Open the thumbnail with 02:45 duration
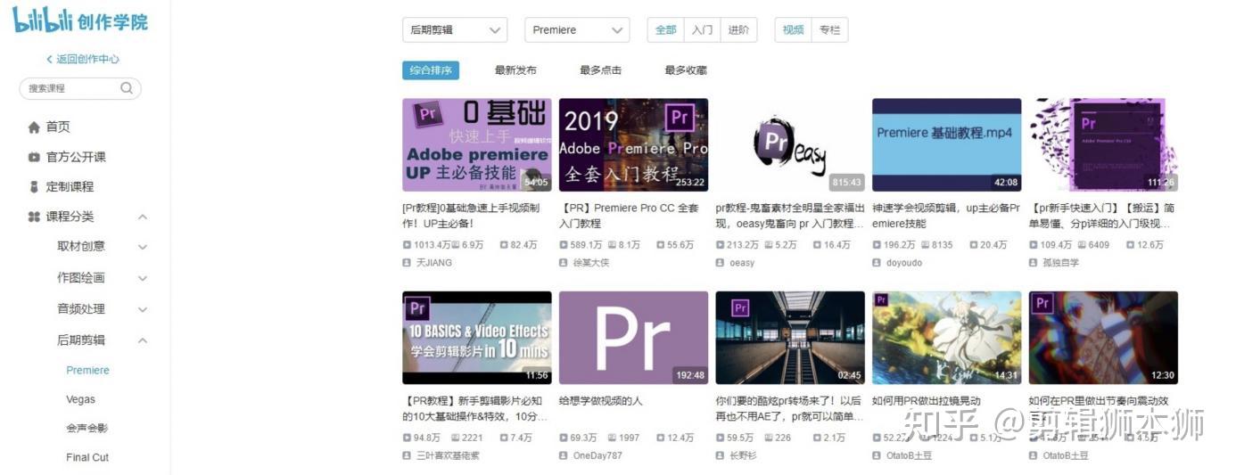Screen dimensions: 1236x475 (x=790, y=338)
